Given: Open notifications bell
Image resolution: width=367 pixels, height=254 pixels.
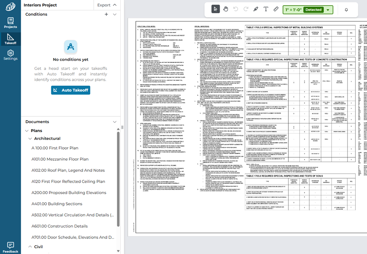Looking at the screenshot, I should pyautogui.click(x=346, y=10).
